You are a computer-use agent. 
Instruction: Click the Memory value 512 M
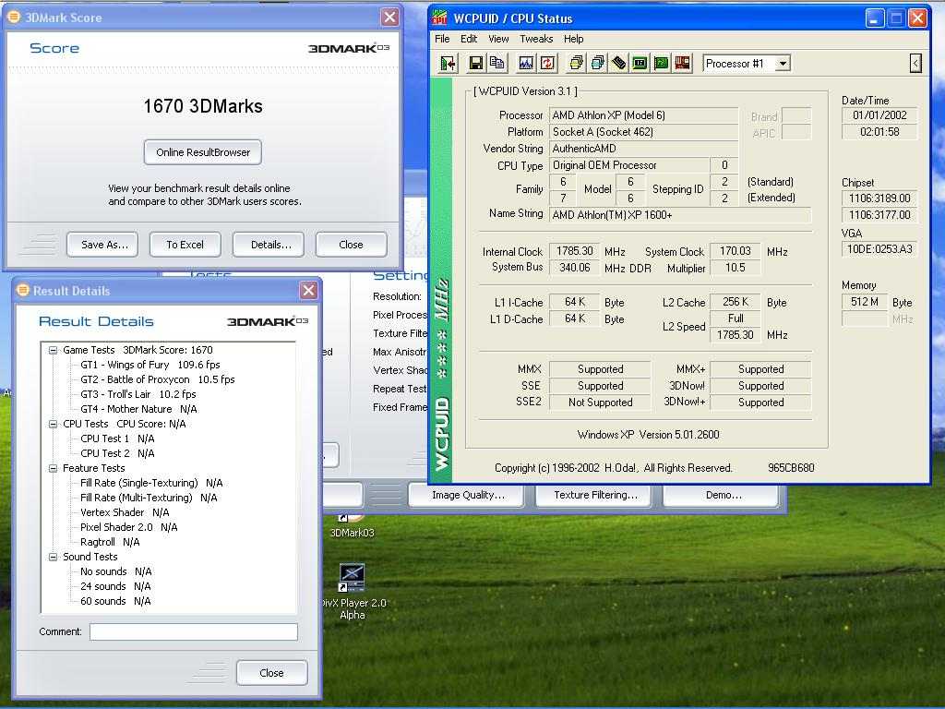(864, 302)
